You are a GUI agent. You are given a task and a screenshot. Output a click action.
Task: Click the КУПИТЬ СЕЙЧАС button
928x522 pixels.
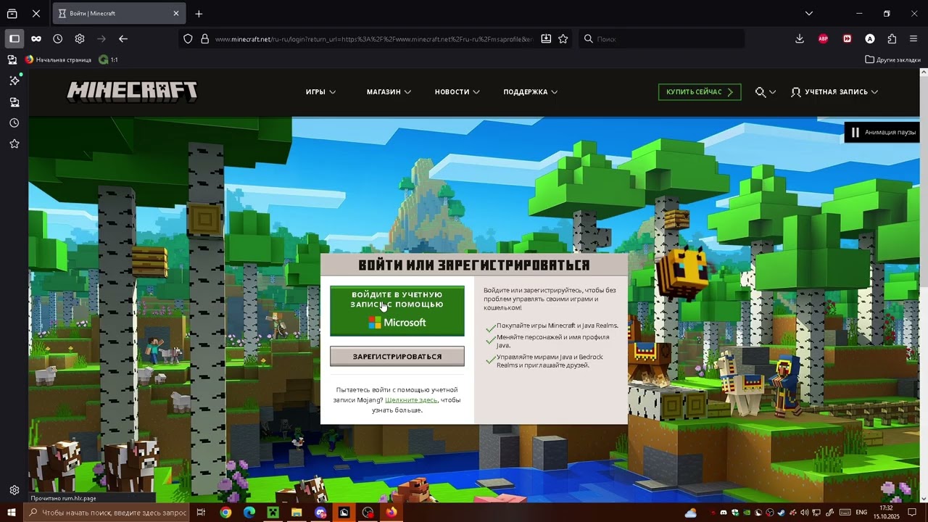(700, 92)
